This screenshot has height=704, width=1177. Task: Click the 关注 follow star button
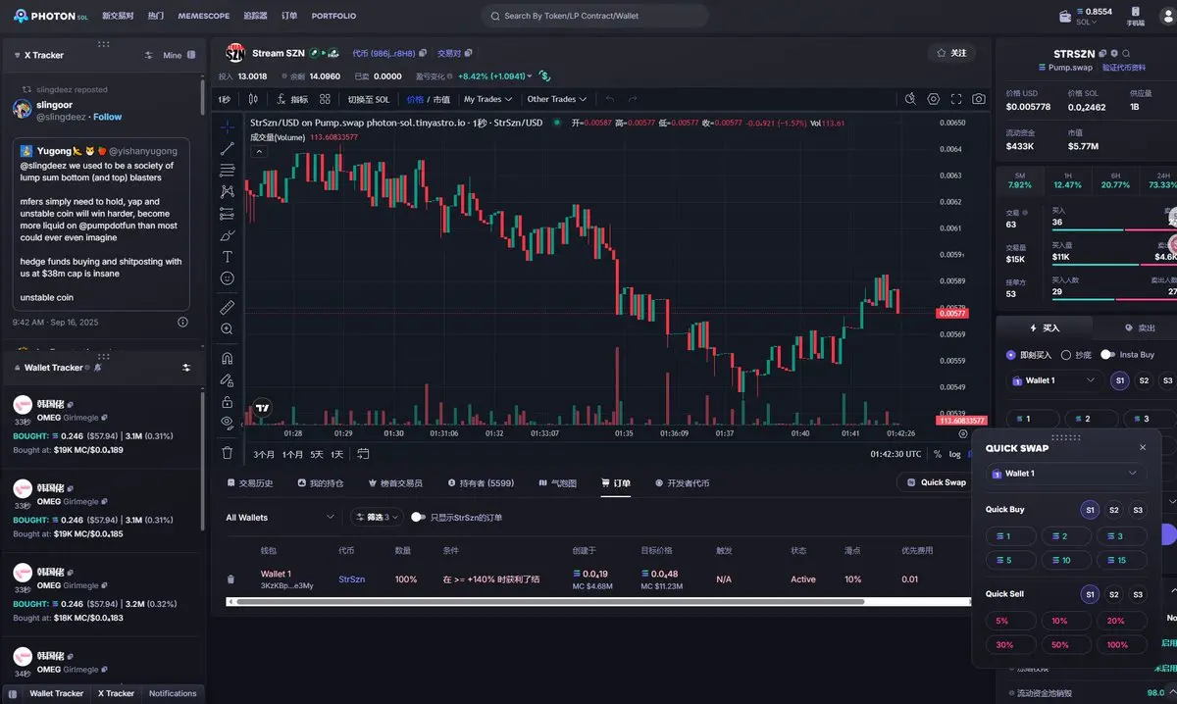point(952,53)
